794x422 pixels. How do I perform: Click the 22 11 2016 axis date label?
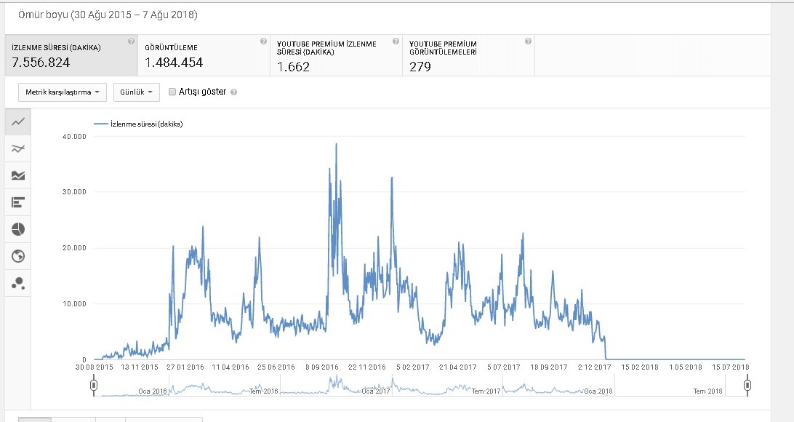367,367
